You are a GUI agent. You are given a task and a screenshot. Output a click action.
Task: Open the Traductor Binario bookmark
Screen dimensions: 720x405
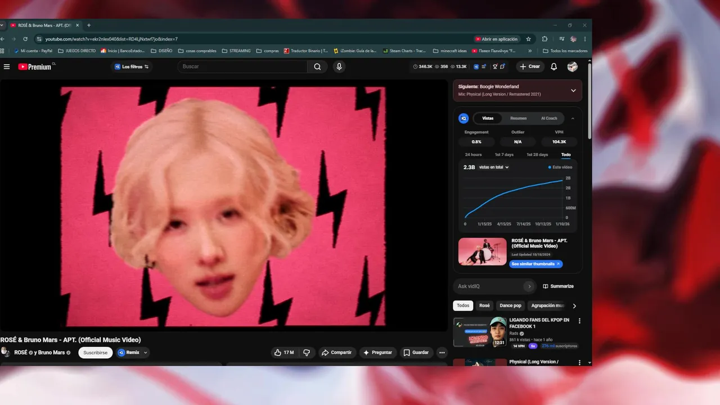(x=305, y=51)
